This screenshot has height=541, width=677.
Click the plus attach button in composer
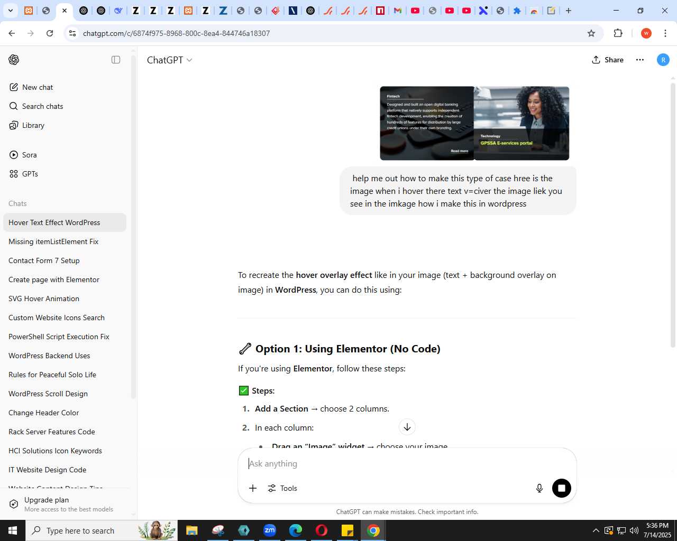pos(253,488)
